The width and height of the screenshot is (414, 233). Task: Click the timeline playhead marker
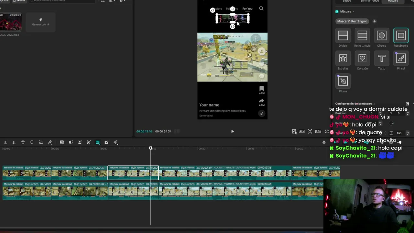point(150,148)
